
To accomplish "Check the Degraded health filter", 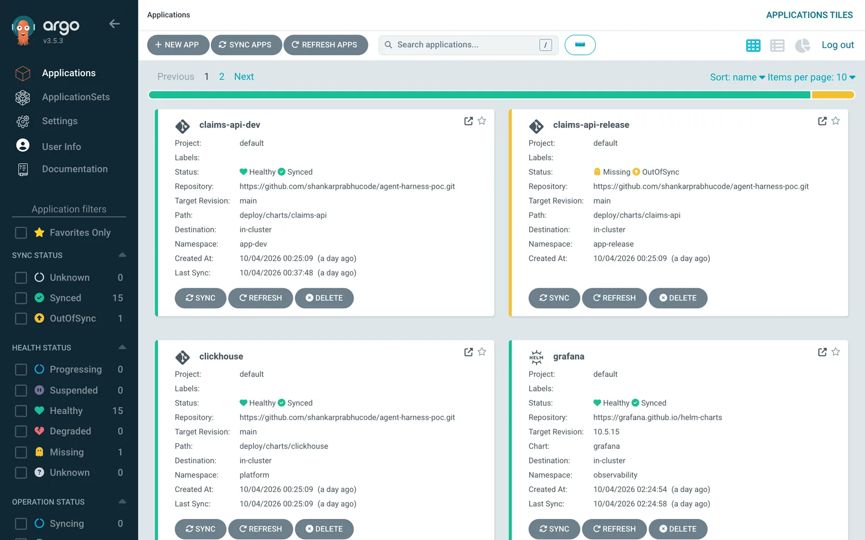I will [x=21, y=431].
